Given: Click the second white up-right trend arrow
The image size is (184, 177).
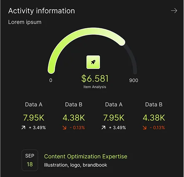Looking at the screenshot, I should [x=103, y=128].
